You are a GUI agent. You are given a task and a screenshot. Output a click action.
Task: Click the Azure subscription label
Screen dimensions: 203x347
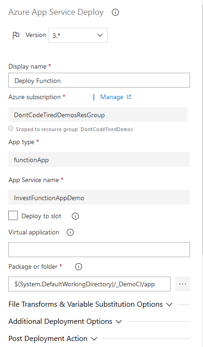click(35, 97)
